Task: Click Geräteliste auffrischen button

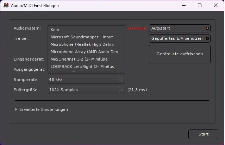Action: pyautogui.click(x=180, y=54)
